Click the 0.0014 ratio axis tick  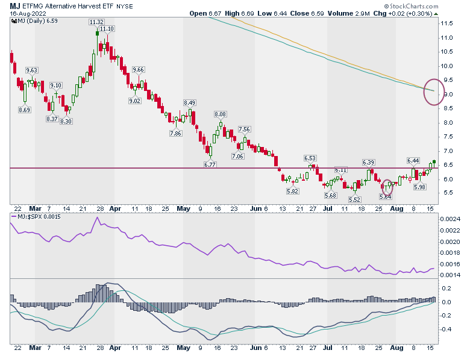[450, 275]
